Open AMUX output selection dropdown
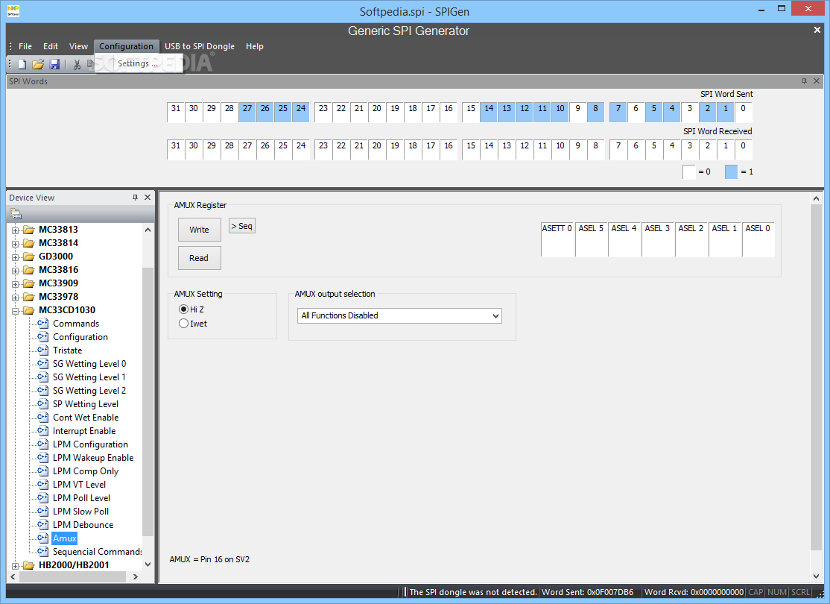The image size is (830, 604). [399, 315]
